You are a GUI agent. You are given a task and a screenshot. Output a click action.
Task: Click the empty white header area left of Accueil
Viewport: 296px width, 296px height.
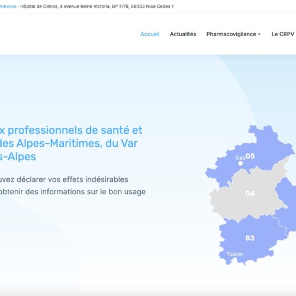coord(69,34)
